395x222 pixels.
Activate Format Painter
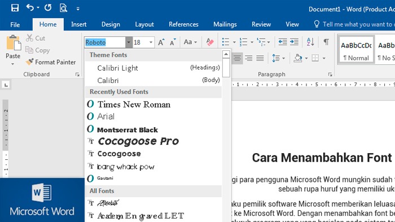[51, 62]
